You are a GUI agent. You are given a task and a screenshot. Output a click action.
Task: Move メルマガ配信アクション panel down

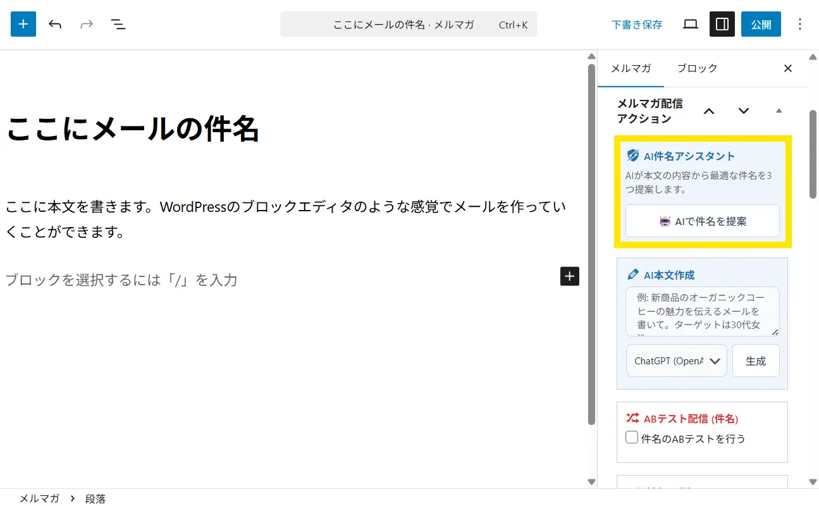point(744,111)
